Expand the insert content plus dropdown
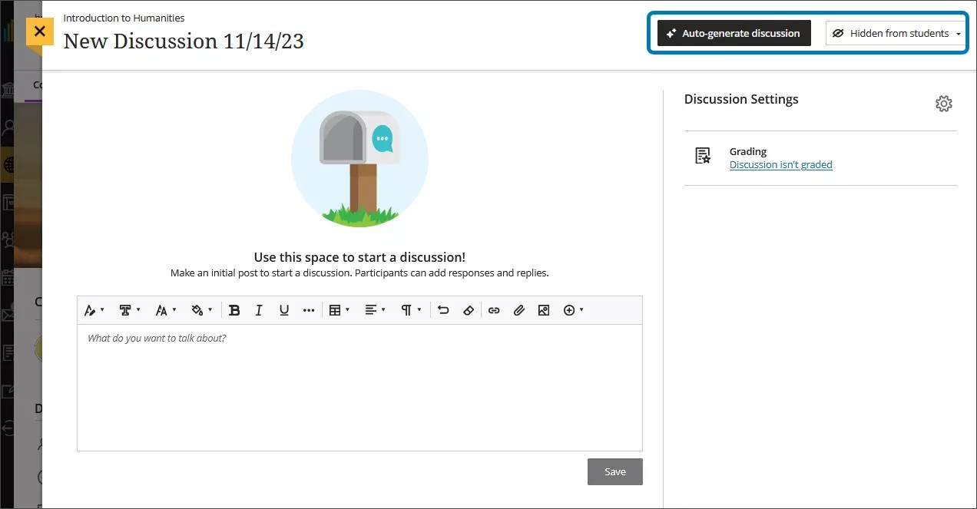Screen dimensions: 977x509 [573, 309]
